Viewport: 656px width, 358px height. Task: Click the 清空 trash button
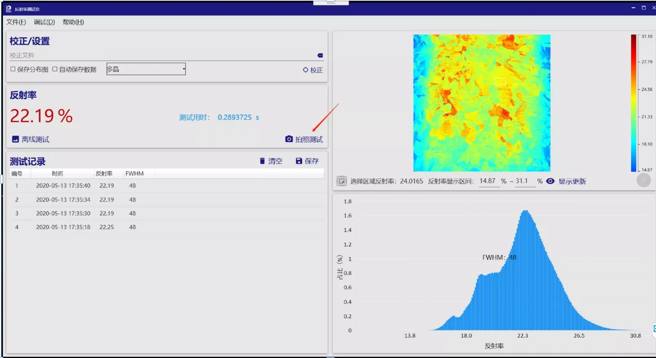pos(271,161)
